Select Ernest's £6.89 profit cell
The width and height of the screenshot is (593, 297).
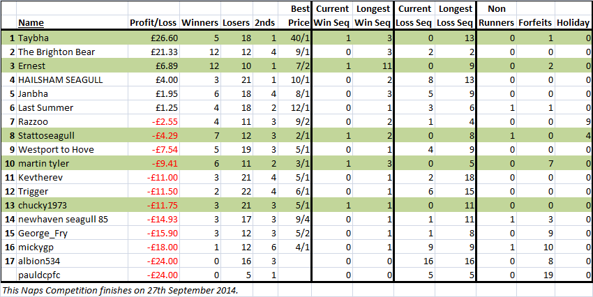(153, 66)
